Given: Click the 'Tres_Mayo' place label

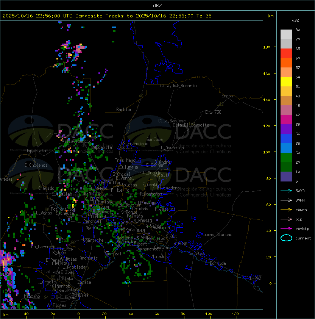Looking at the screenshot, I should [x=125, y=160].
